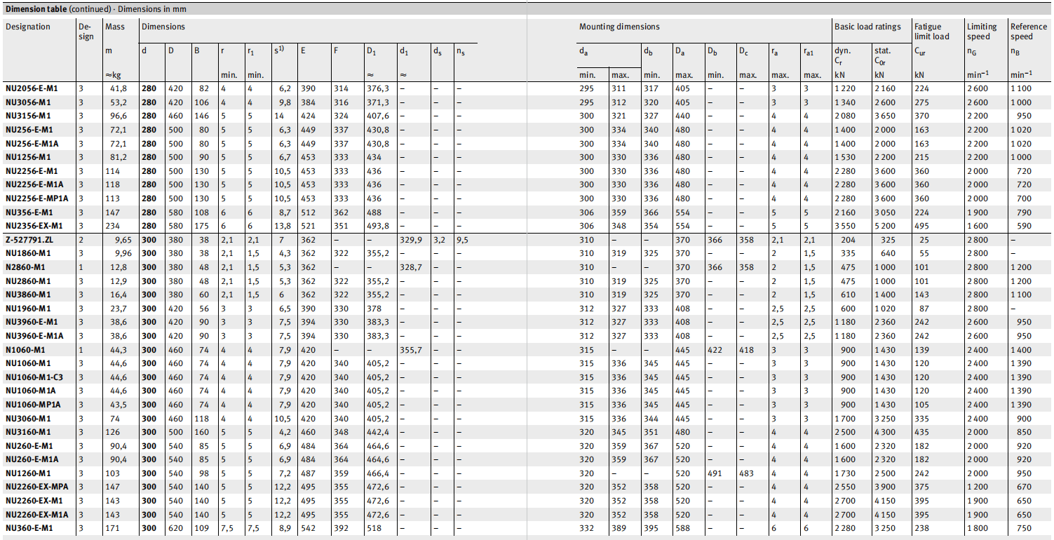Click designation Z-527791.ZL
The width and height of the screenshot is (1054, 540).
[28, 240]
